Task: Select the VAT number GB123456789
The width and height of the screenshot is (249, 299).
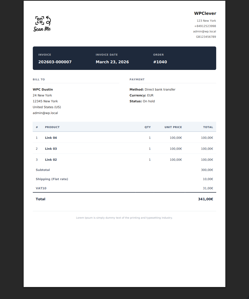Action: (206, 37)
